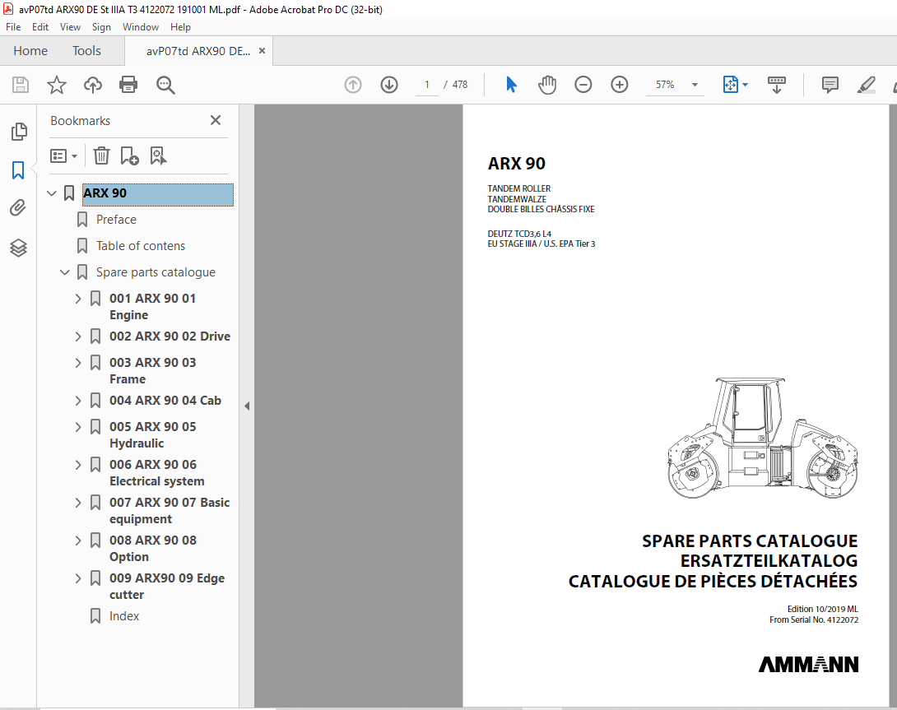Open the Window menu

pos(140,27)
